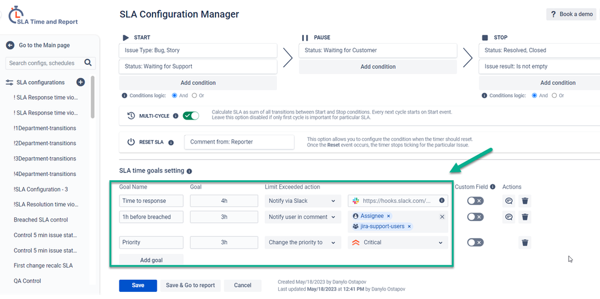This screenshot has height=299, width=600.
Task: Delete the Priority goal
Action: point(525,243)
